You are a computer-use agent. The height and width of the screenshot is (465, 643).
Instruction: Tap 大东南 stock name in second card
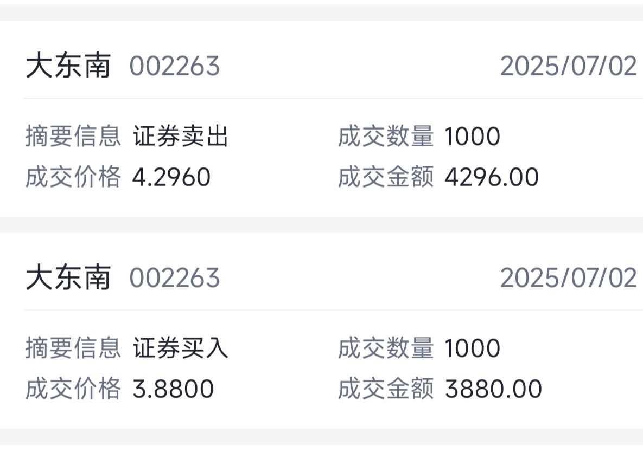tap(68, 278)
